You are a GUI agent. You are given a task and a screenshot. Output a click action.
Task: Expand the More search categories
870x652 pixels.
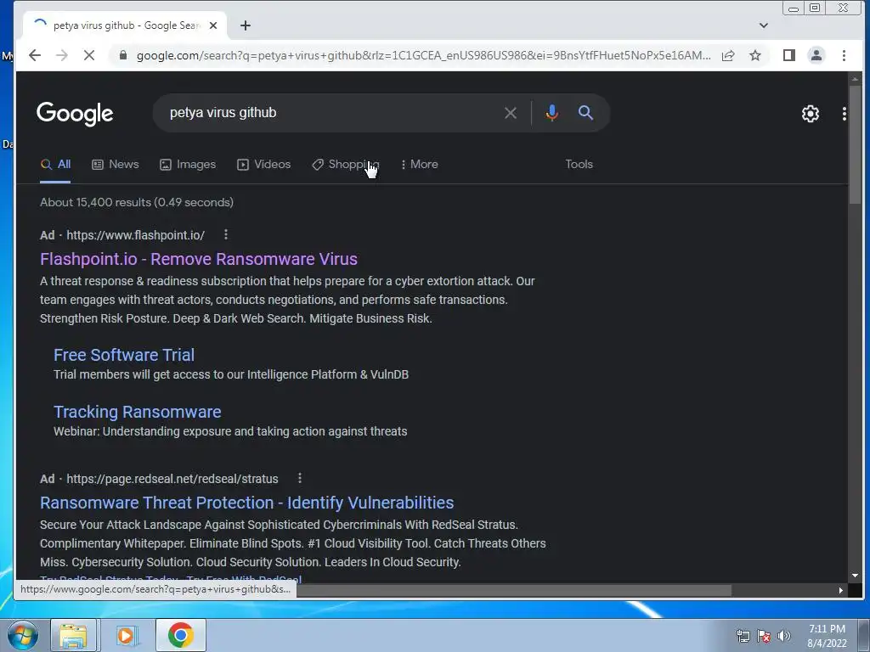pos(419,165)
